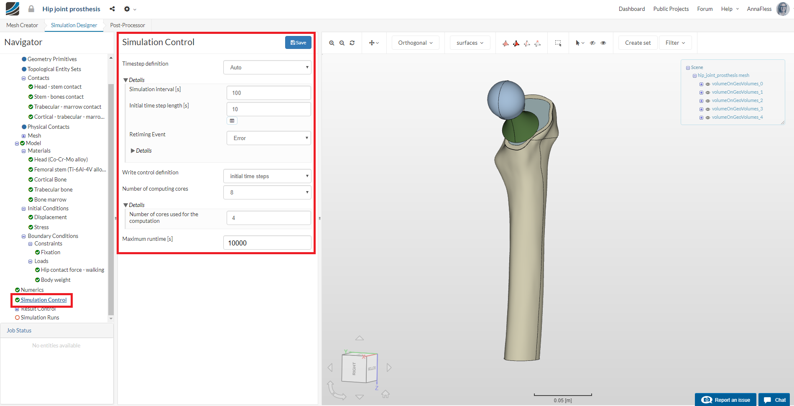This screenshot has width=794, height=406.
Task: Edit the Maximum runtime input field
Action: 267,243
